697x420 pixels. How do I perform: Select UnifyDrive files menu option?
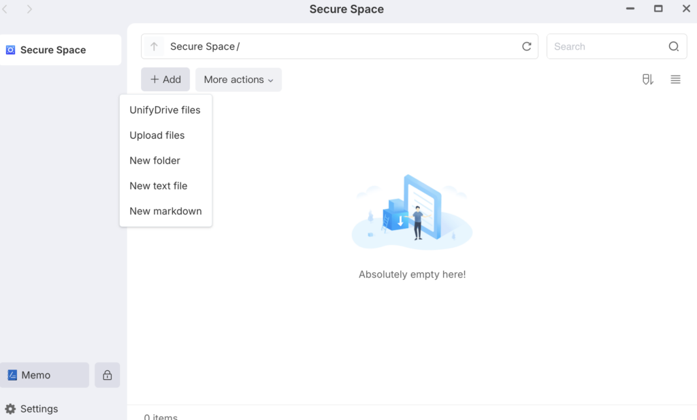pos(165,110)
